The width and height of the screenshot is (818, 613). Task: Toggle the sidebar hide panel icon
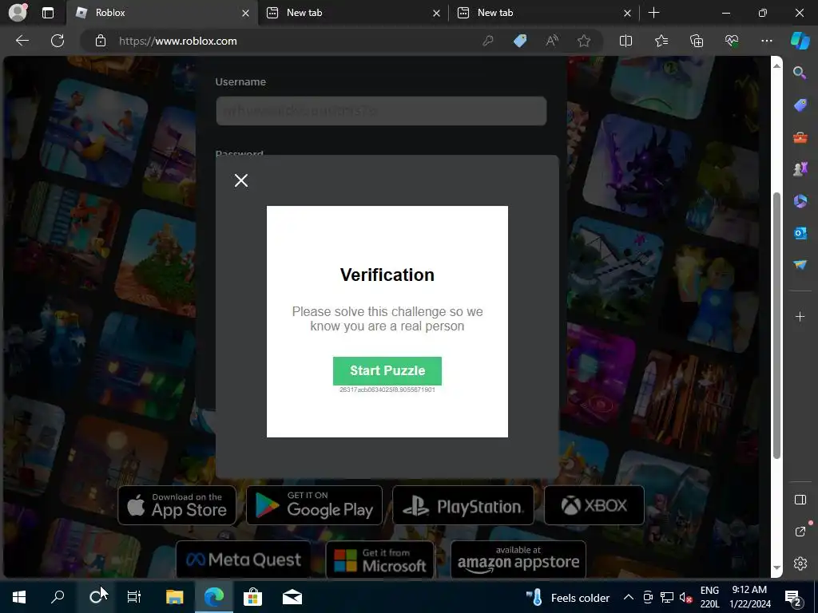[800, 500]
